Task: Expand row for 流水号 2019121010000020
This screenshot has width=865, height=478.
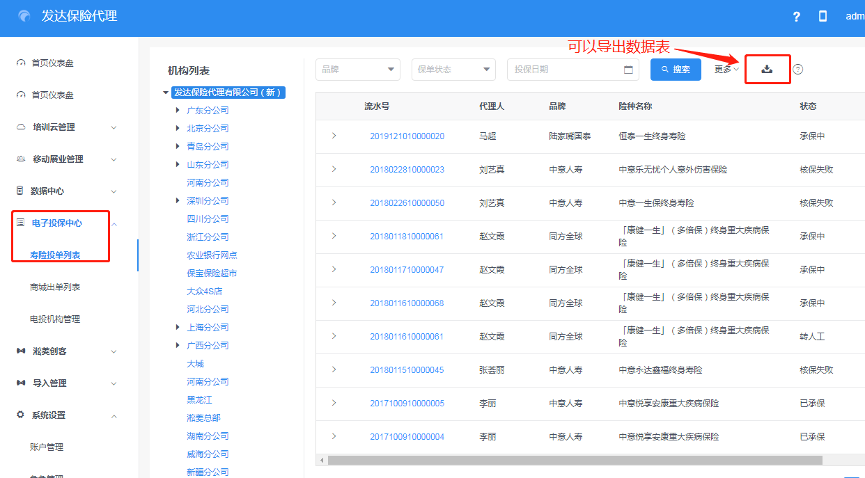Action: click(x=334, y=136)
